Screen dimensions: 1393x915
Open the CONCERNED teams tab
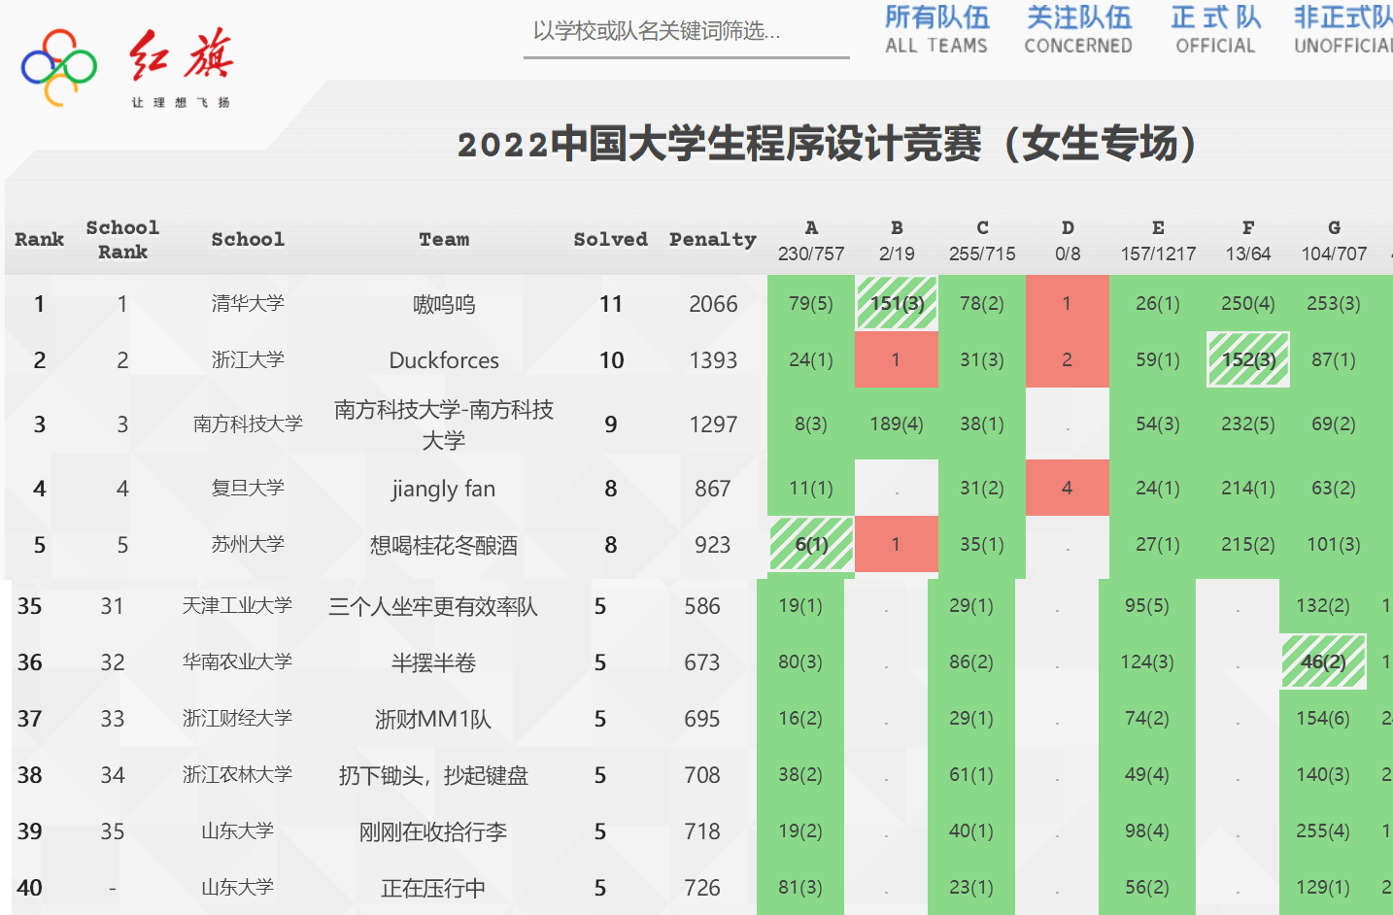(x=1078, y=30)
